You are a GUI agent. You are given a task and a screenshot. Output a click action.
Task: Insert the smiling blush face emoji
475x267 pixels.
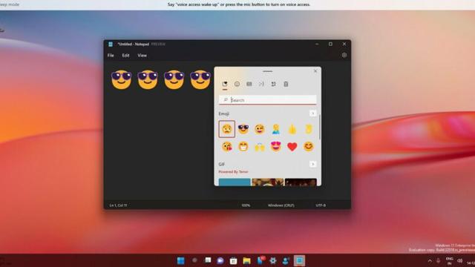tap(309, 147)
